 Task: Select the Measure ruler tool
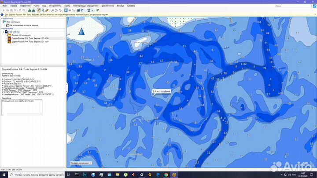pyautogui.click(x=47, y=10)
